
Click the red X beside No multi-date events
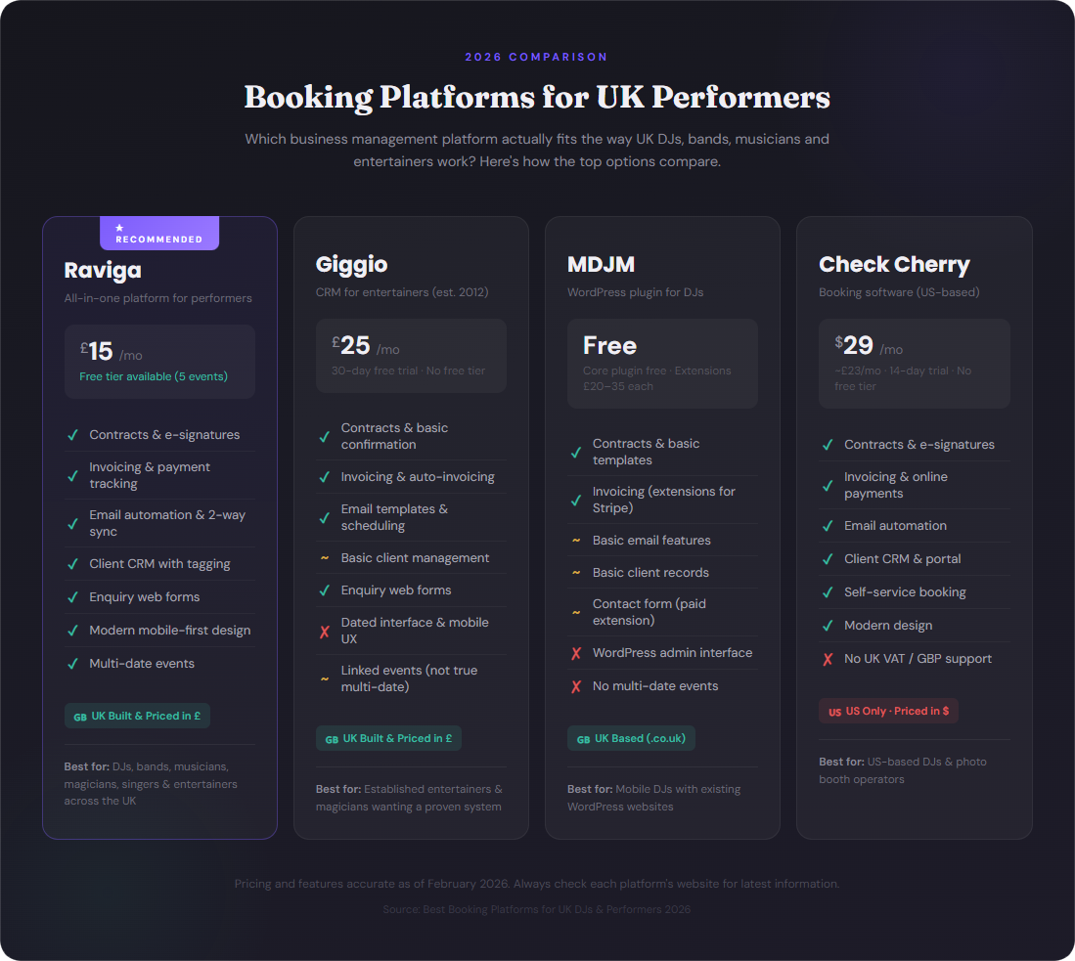pos(576,686)
